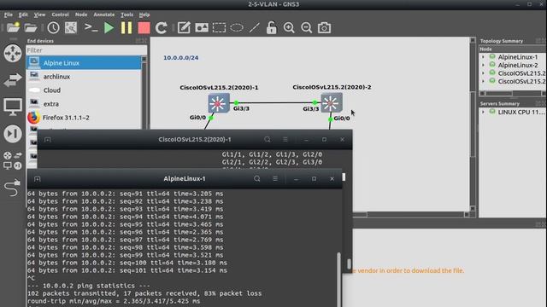
Task: Browse security devices in sidebar
Action: click(x=13, y=134)
